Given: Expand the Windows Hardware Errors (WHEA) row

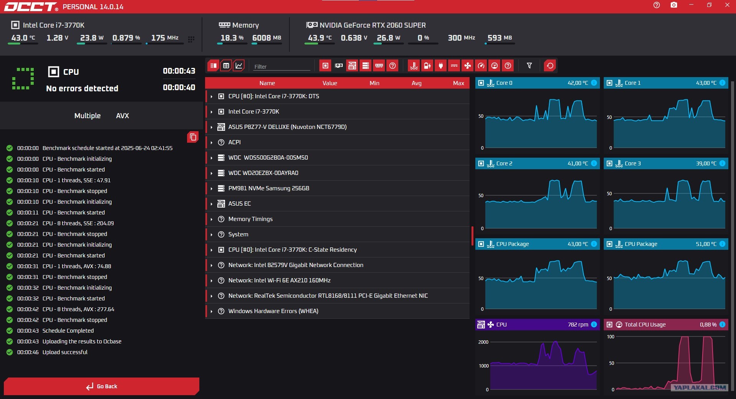Looking at the screenshot, I should click(x=211, y=311).
